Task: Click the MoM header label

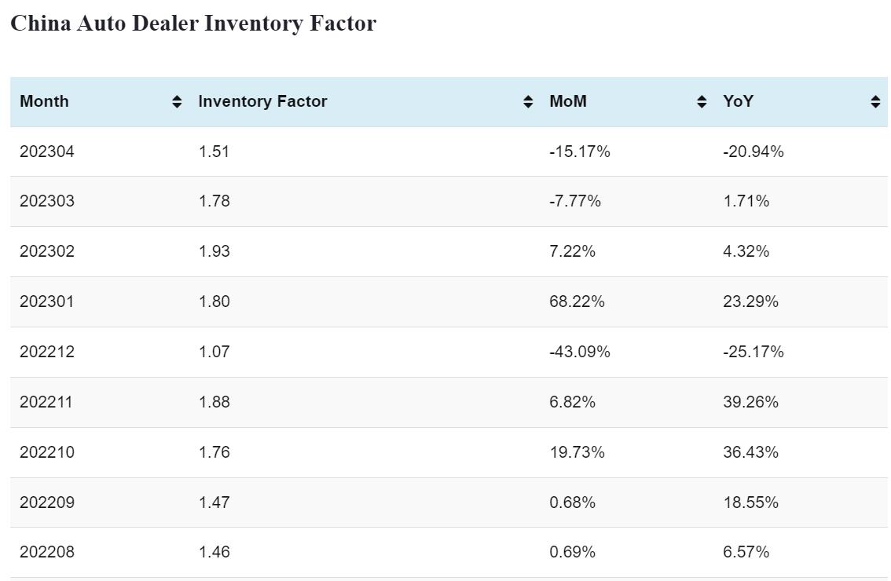Action: coord(568,101)
